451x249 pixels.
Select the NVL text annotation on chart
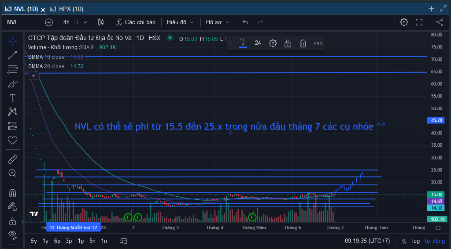[x=230, y=126]
